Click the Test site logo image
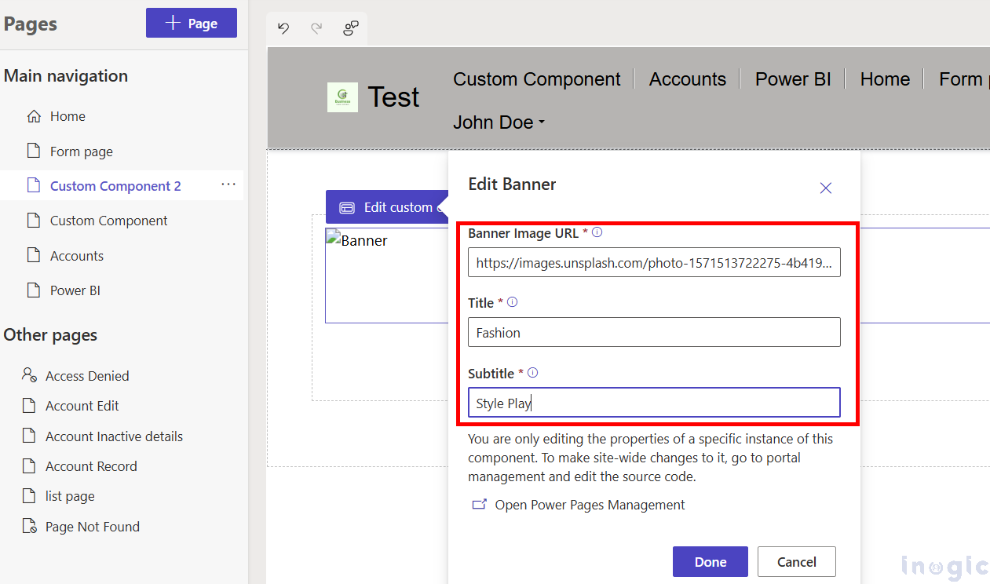 click(x=342, y=97)
